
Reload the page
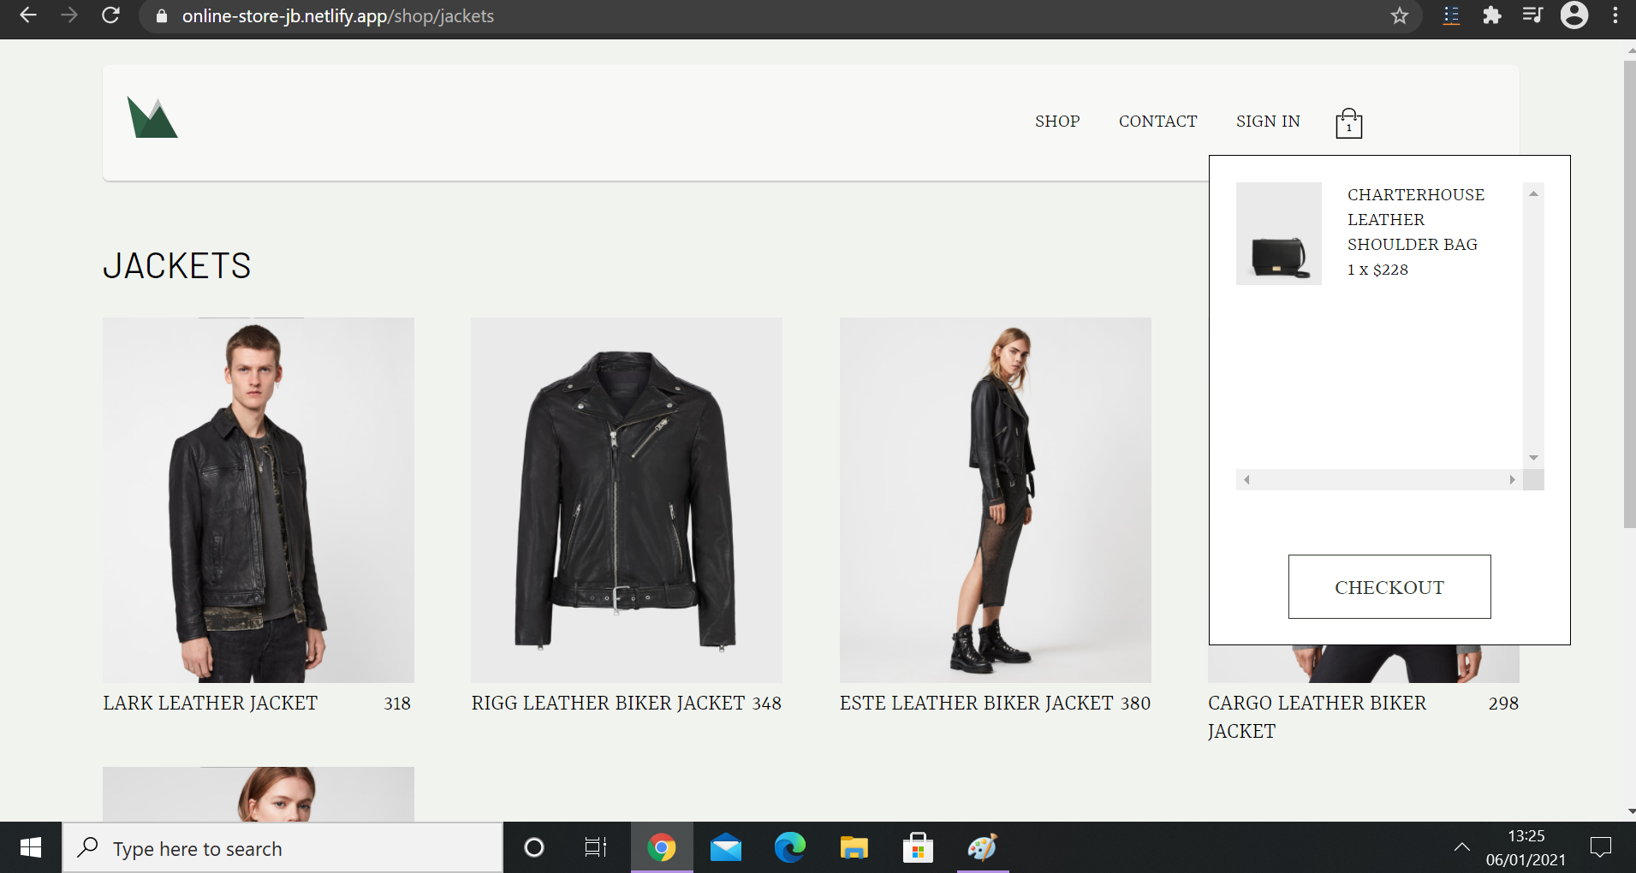110,15
